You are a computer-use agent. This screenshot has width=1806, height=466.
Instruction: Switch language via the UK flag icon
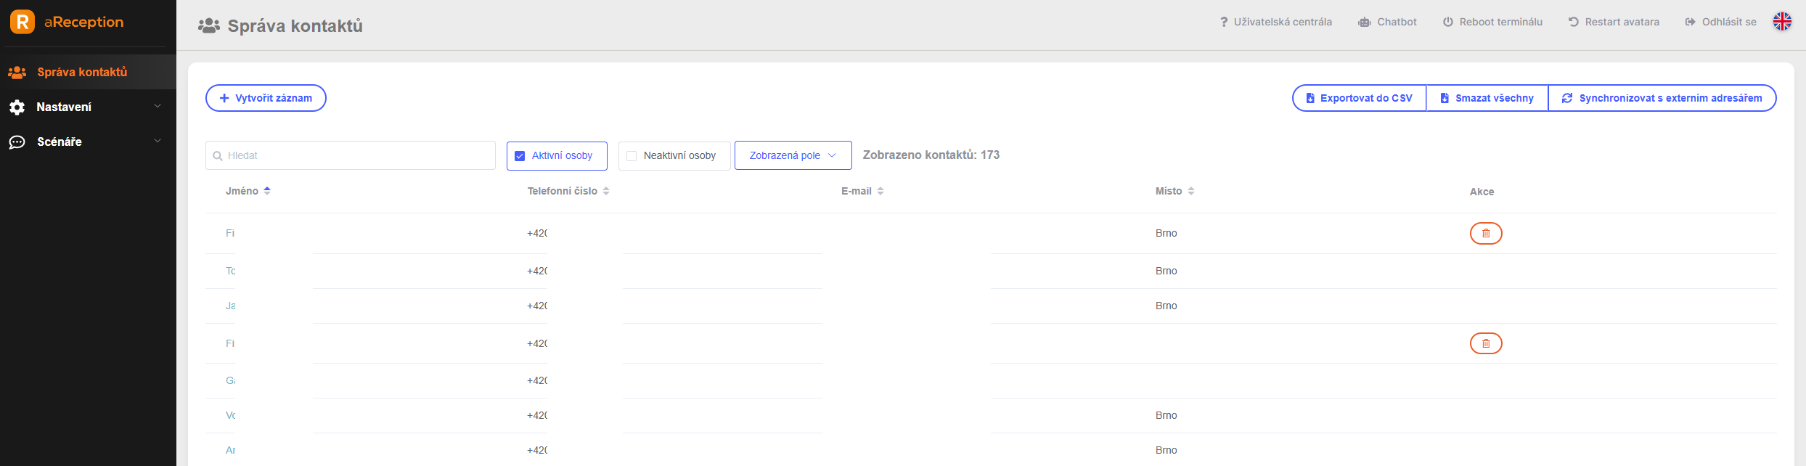[1782, 22]
